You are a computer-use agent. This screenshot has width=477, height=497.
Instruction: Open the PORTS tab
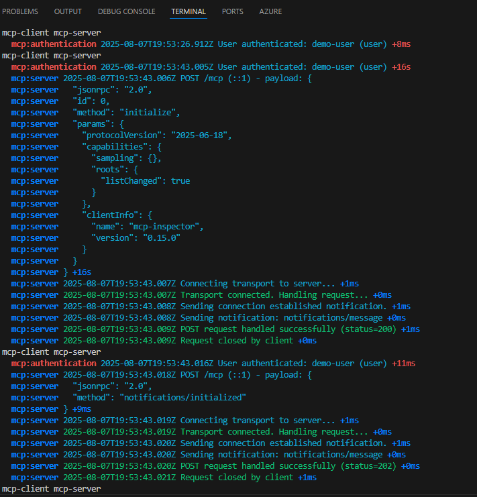(x=233, y=11)
